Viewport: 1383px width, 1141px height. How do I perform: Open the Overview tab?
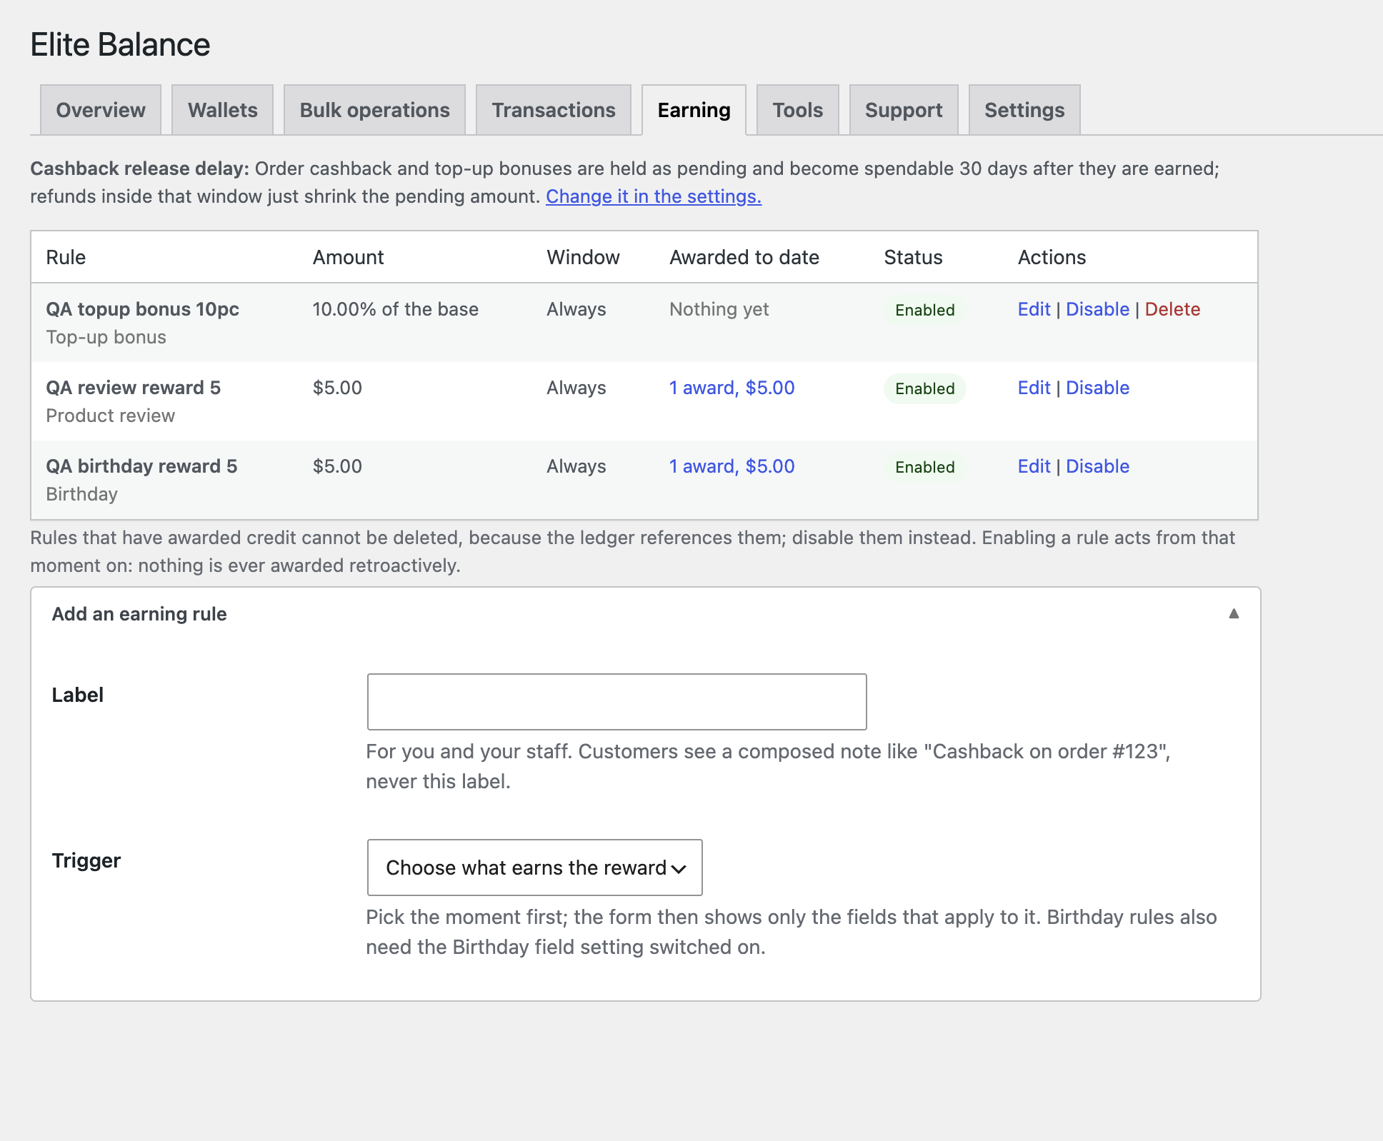point(101,110)
